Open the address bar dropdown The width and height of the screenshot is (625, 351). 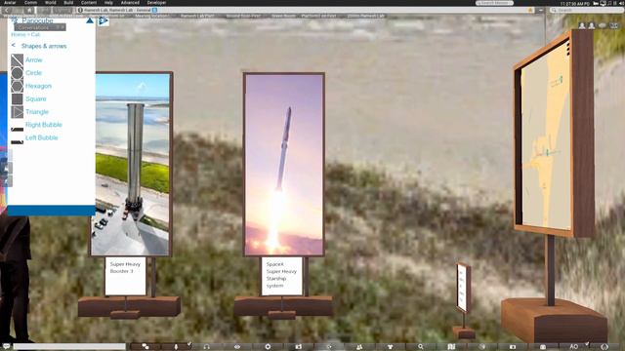coord(540,10)
